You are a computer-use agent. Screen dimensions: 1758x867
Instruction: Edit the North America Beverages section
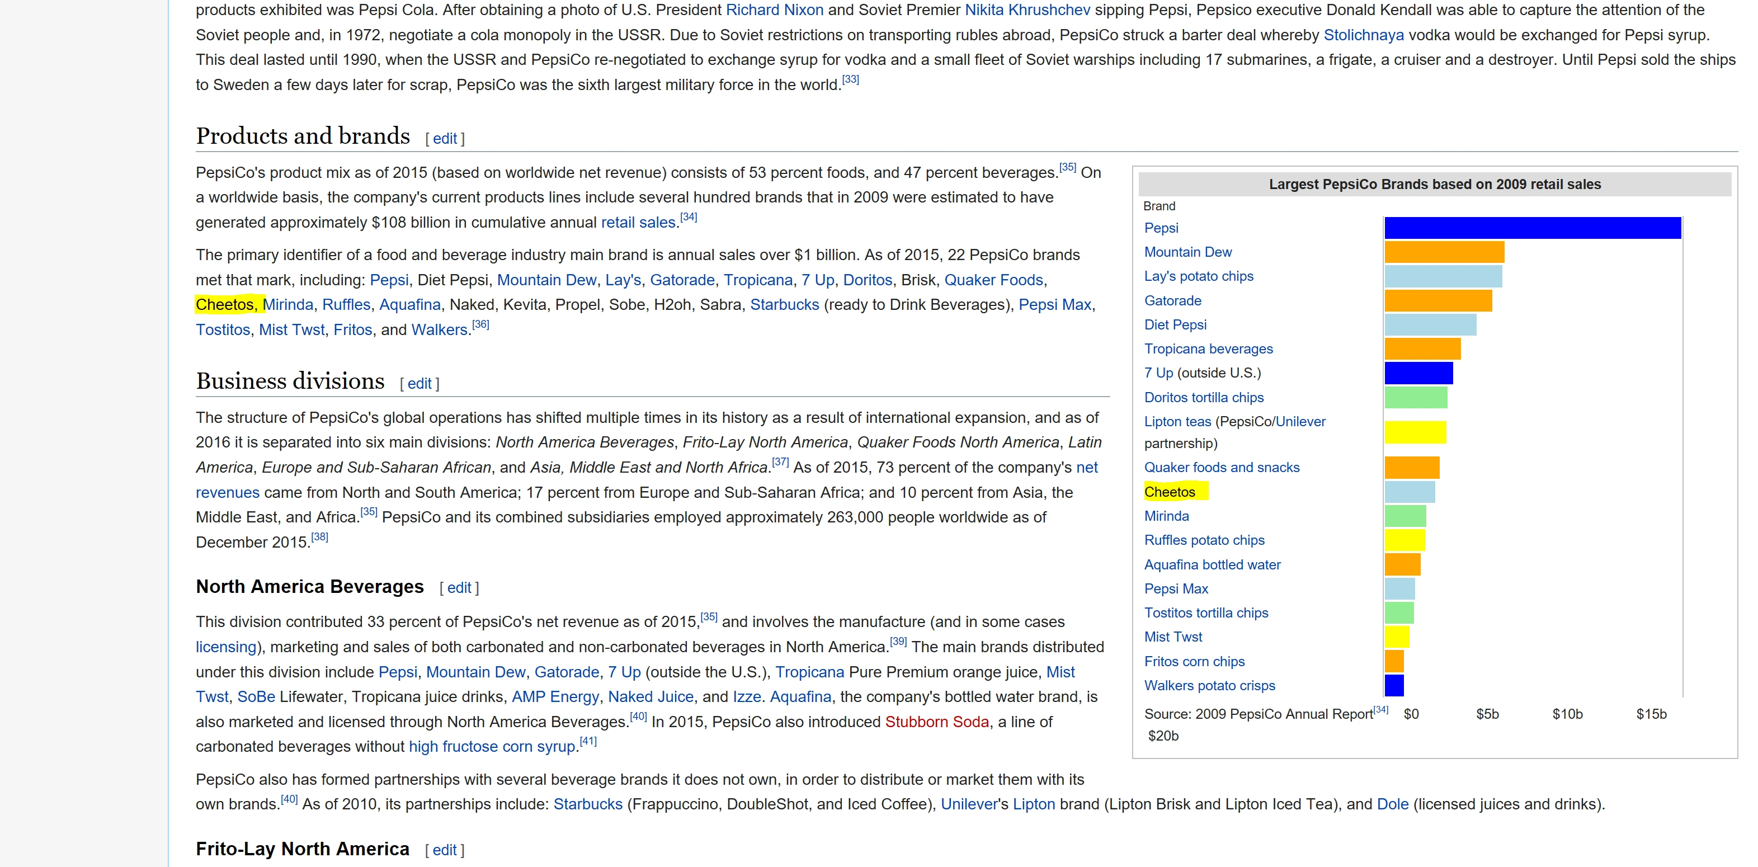pyautogui.click(x=459, y=588)
